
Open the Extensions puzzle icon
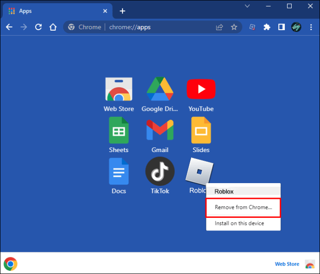tap(267, 27)
